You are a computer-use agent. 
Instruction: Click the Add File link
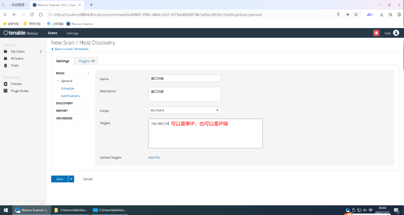154,157
